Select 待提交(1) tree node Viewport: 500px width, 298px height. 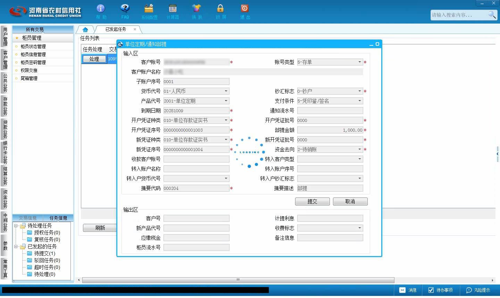tap(44, 253)
